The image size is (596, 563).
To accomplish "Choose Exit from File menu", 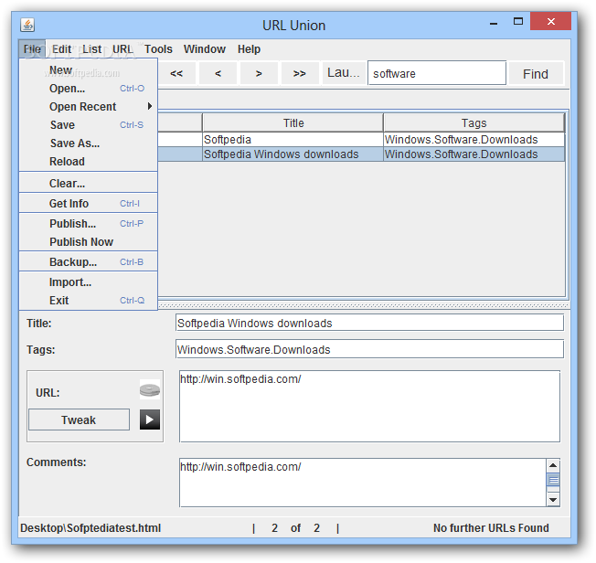I will pyautogui.click(x=88, y=301).
